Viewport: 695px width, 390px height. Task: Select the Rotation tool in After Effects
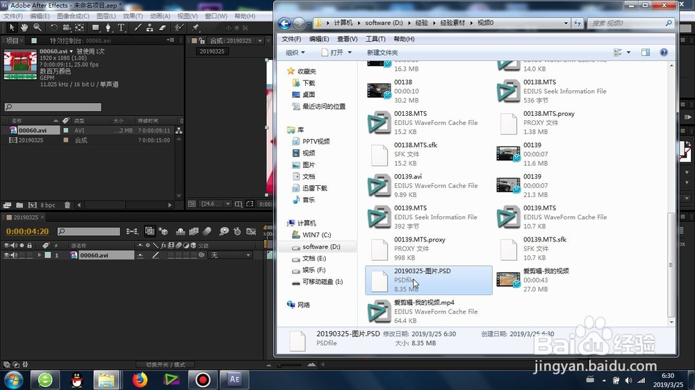(54, 28)
